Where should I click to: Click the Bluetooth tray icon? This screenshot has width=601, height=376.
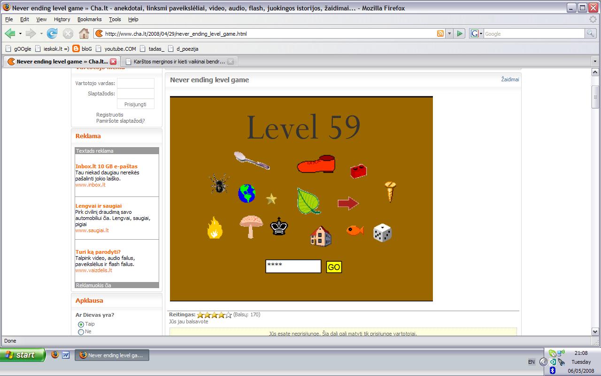(x=553, y=370)
